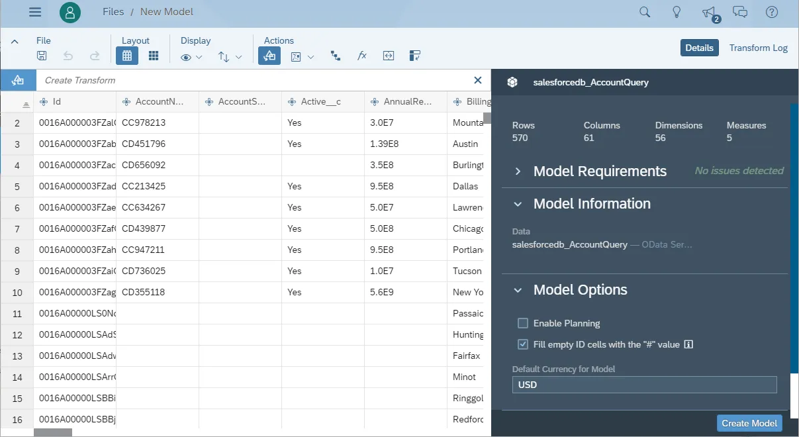The image size is (799, 437).
Task: Click the Create Model button
Action: [x=749, y=422]
